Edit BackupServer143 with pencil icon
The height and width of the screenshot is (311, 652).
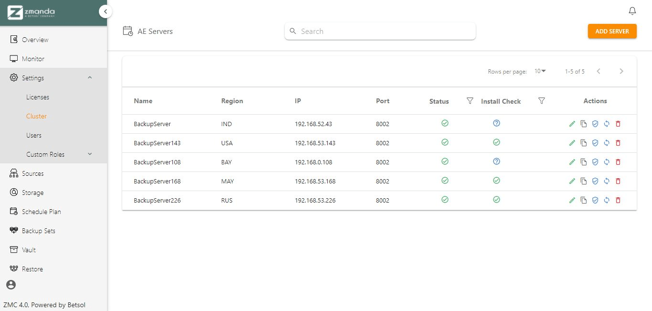click(572, 143)
